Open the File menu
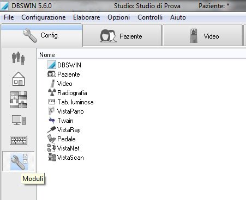 tap(9, 17)
